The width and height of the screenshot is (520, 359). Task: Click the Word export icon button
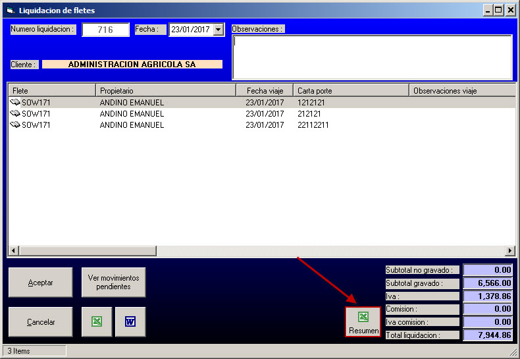130,321
